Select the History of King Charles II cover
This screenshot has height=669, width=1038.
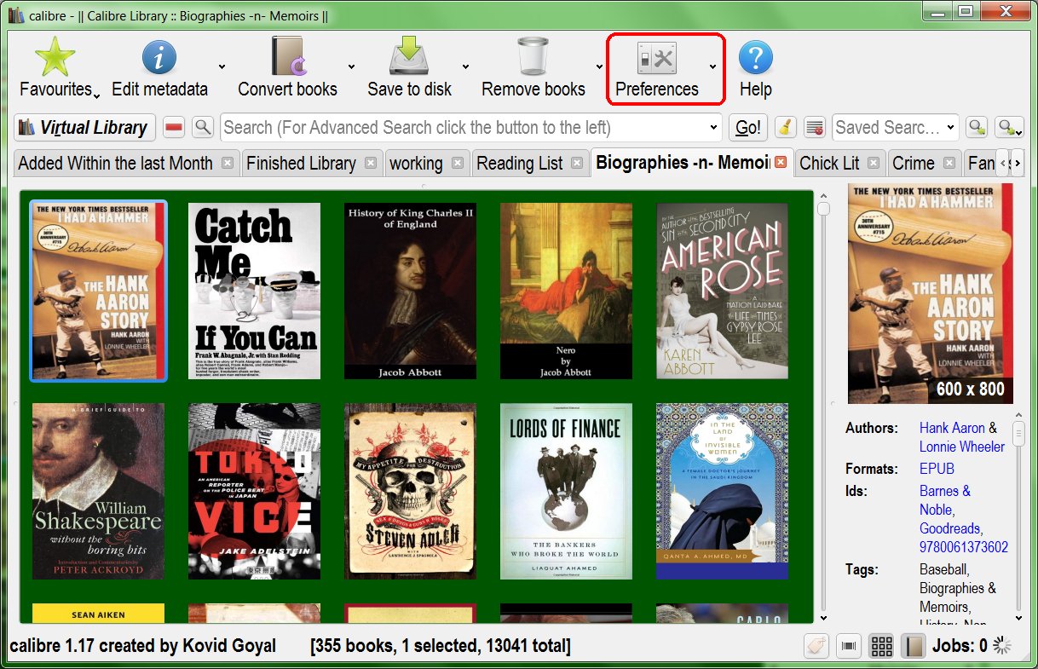click(x=410, y=291)
